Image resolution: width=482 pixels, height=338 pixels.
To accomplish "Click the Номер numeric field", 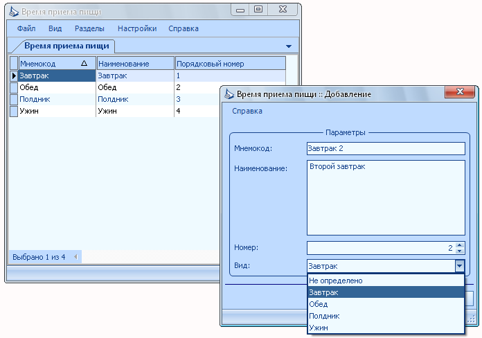I will point(381,248).
